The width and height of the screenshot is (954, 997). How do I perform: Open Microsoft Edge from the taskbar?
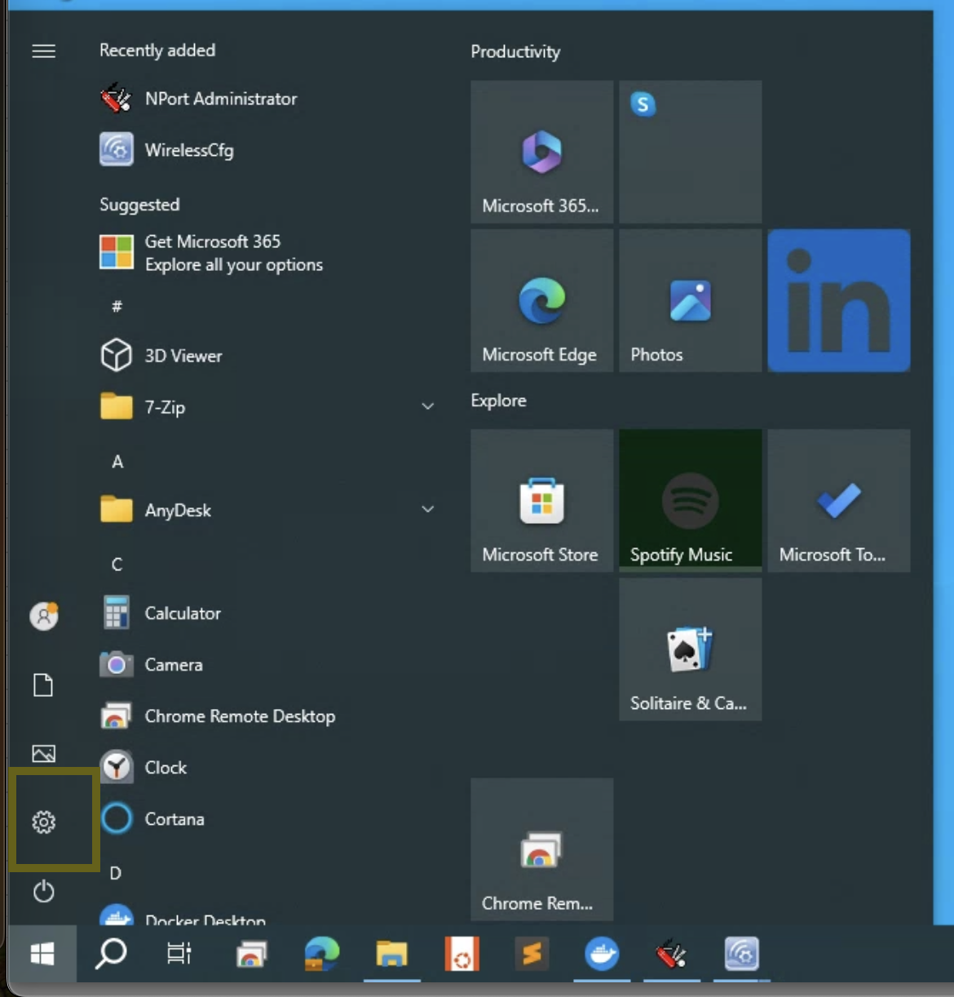(322, 954)
